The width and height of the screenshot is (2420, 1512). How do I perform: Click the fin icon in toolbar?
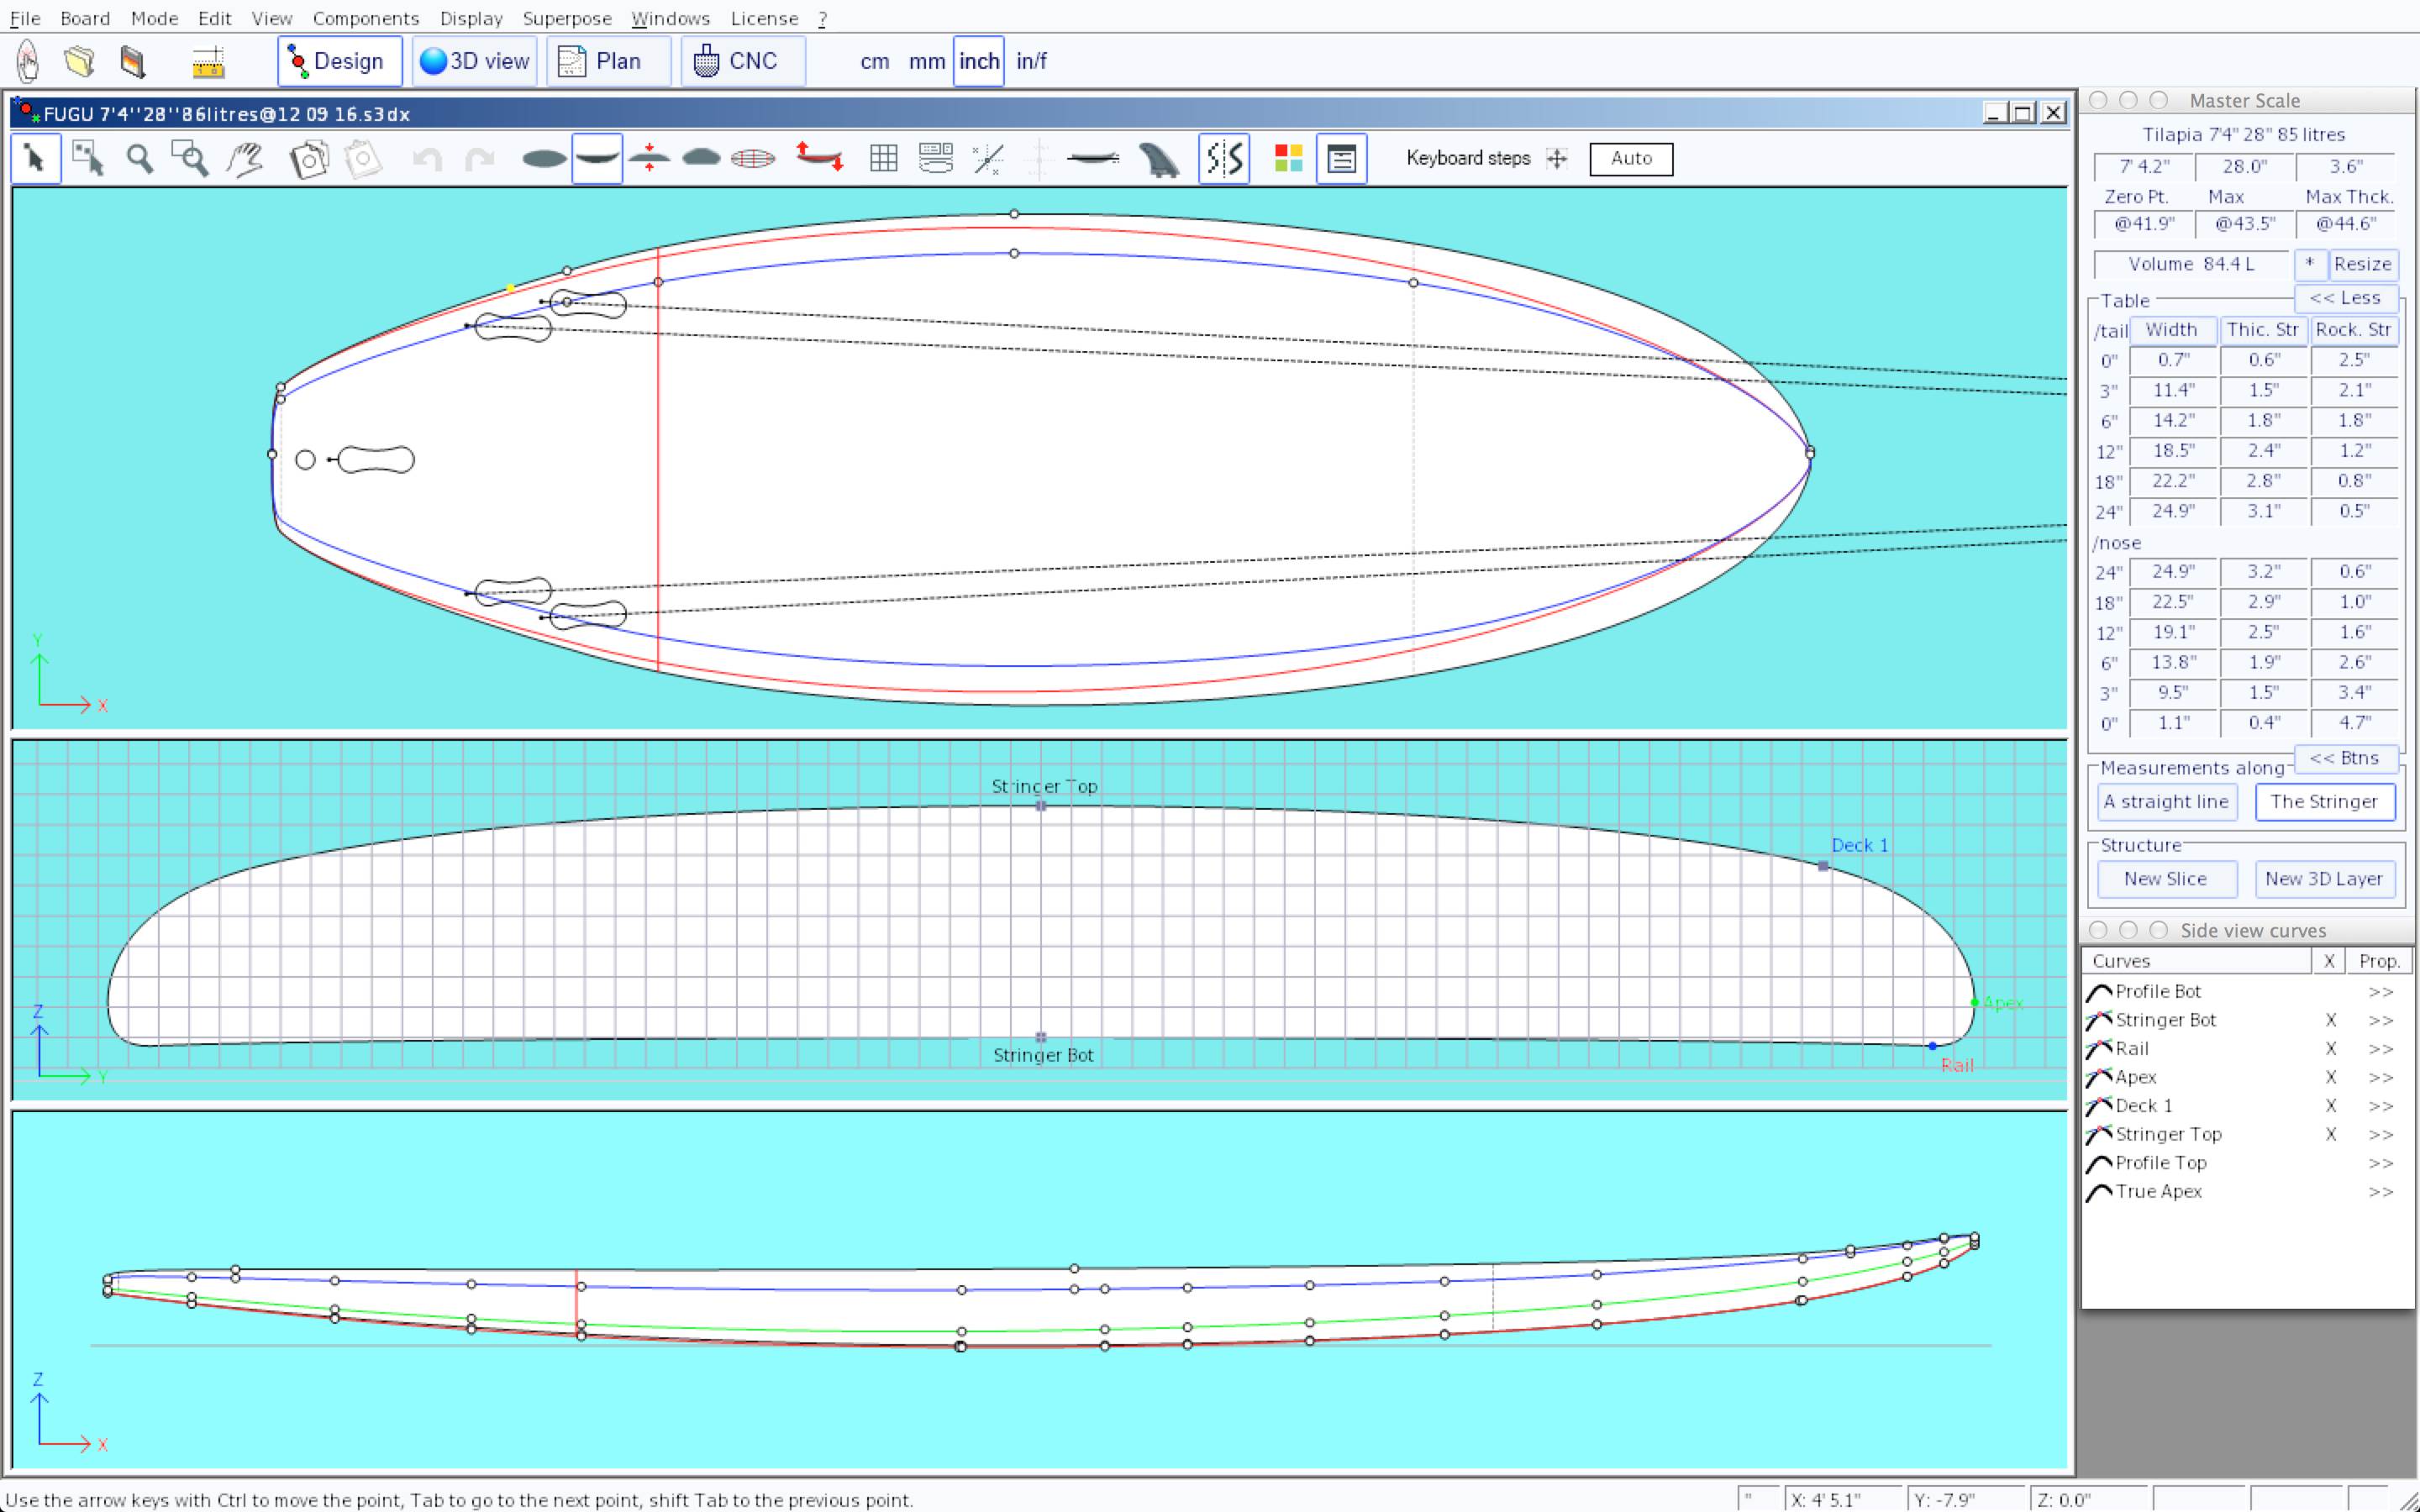point(1159,159)
